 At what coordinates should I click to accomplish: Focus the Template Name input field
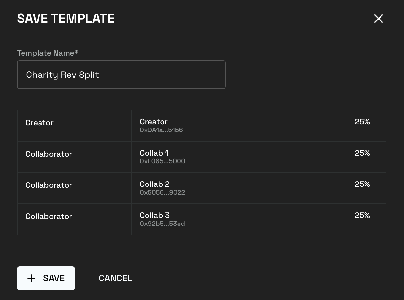121,75
